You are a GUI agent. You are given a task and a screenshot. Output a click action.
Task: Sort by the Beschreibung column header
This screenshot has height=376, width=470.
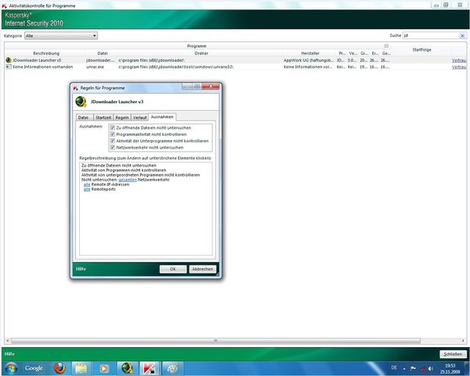coord(46,53)
